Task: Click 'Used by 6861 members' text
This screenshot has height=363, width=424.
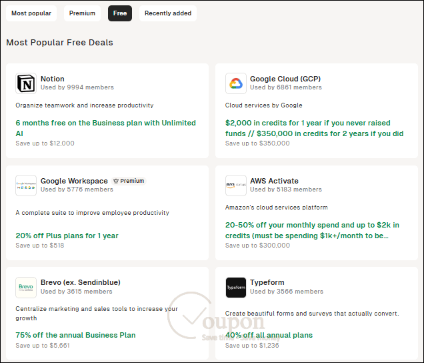Action: pos(286,87)
